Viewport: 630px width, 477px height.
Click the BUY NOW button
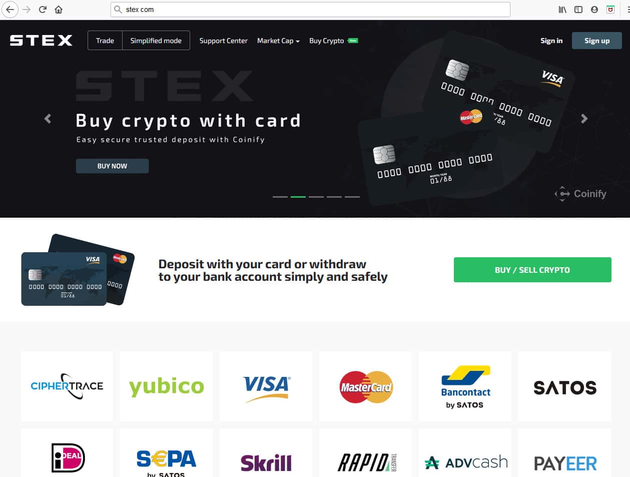pos(112,166)
